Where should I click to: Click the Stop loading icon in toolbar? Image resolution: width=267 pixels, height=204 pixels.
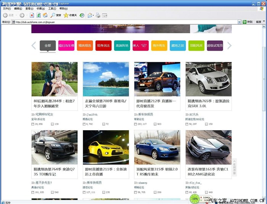click(32, 15)
